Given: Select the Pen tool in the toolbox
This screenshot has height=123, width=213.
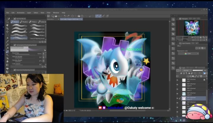Looking at the screenshot, I should 7,45.
